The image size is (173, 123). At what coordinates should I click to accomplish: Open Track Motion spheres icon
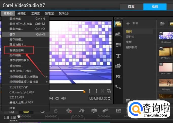click(105, 111)
